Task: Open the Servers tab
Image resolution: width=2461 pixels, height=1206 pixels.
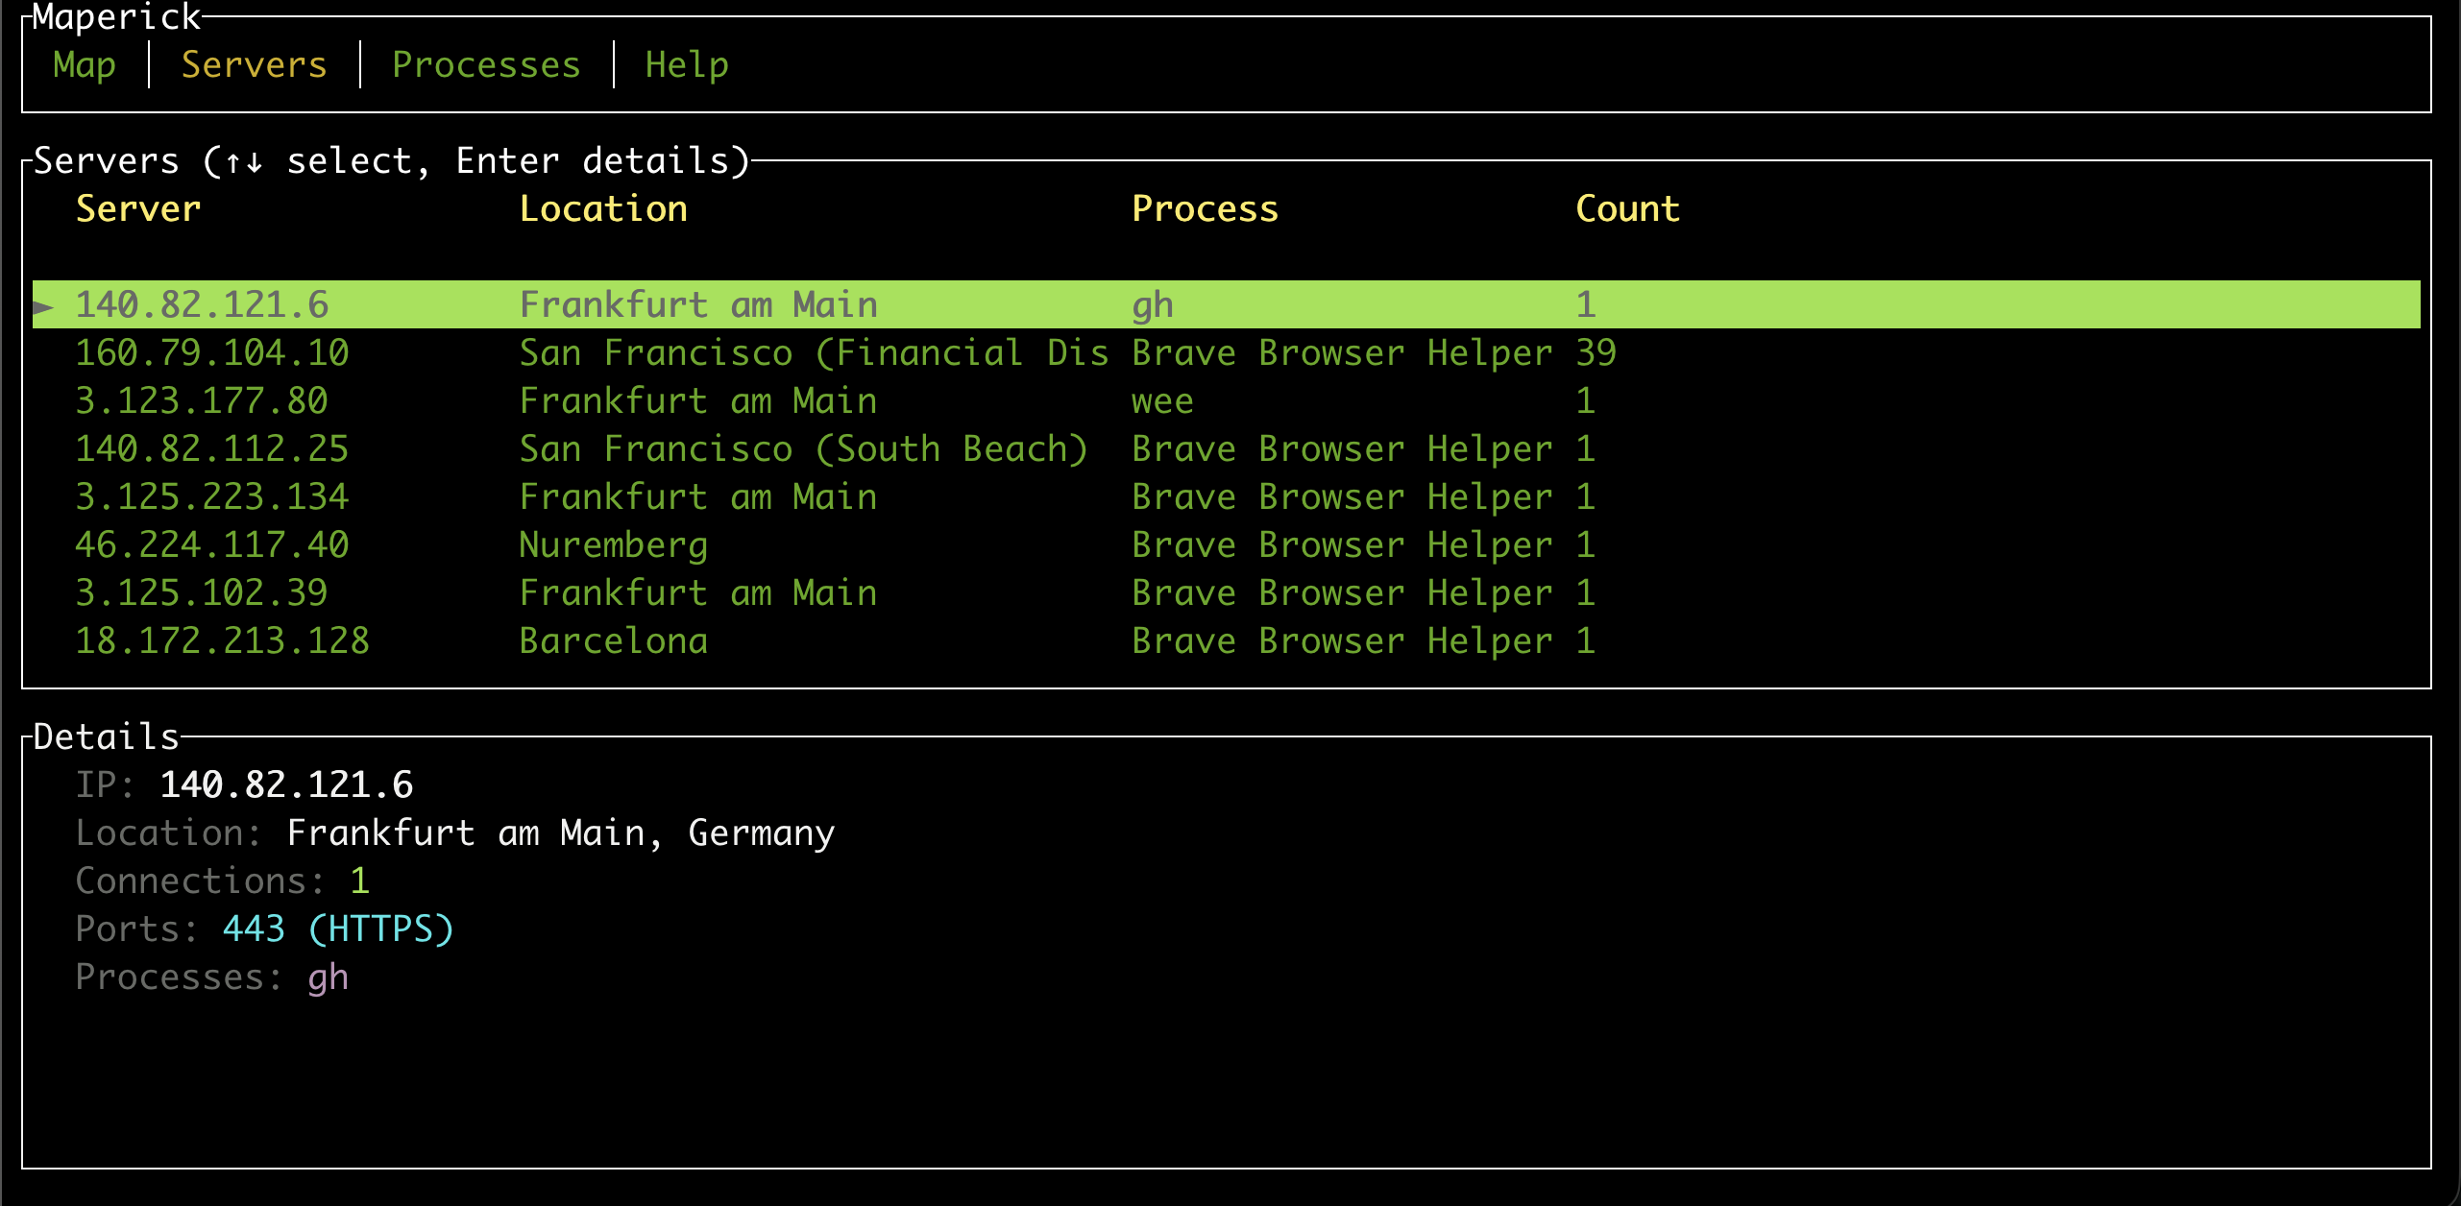Action: pos(253,64)
